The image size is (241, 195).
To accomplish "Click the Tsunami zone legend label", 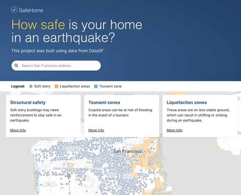I will click(x=110, y=86).
